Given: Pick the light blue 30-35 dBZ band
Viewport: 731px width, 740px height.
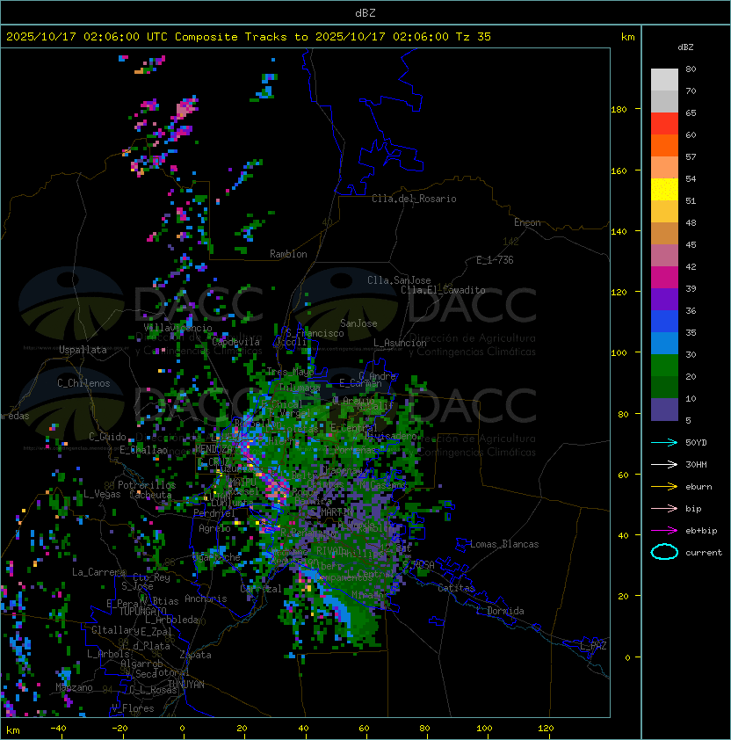Looking at the screenshot, I should tap(664, 343).
